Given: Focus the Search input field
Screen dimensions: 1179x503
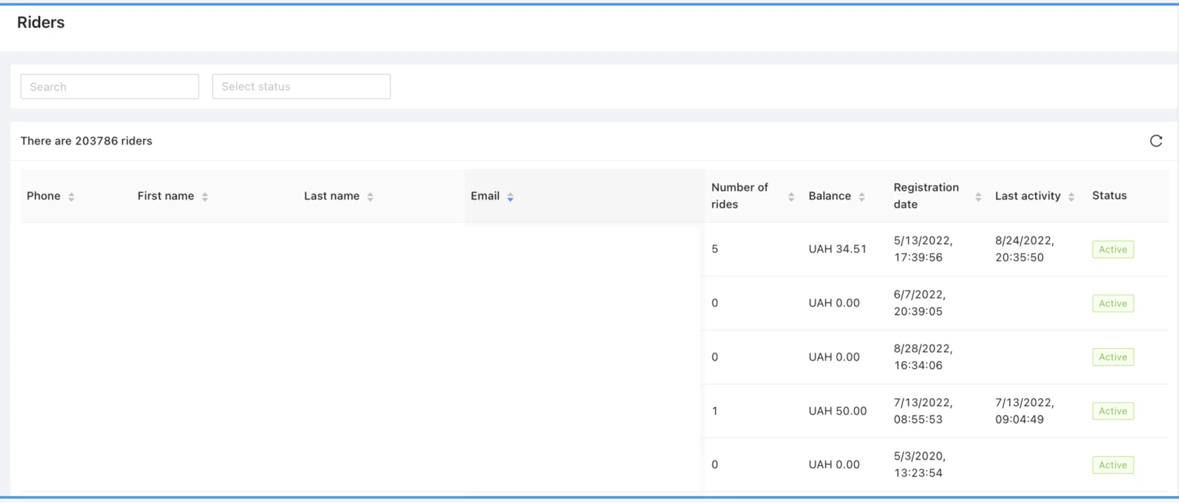Looking at the screenshot, I should click(x=109, y=86).
